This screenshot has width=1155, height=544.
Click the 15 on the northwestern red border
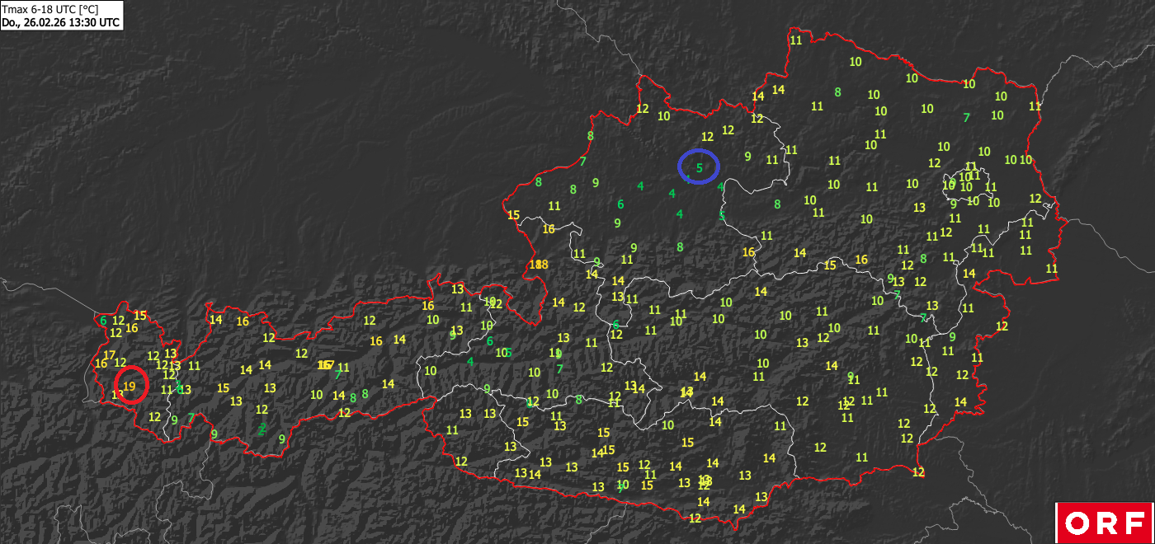514,215
